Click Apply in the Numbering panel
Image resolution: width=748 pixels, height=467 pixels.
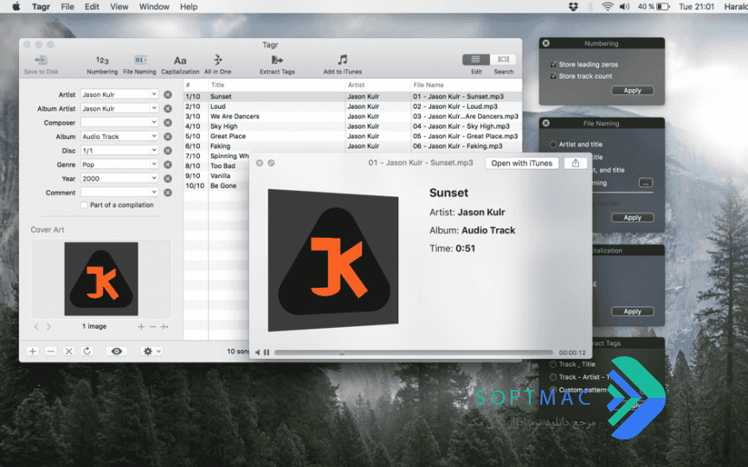632,91
